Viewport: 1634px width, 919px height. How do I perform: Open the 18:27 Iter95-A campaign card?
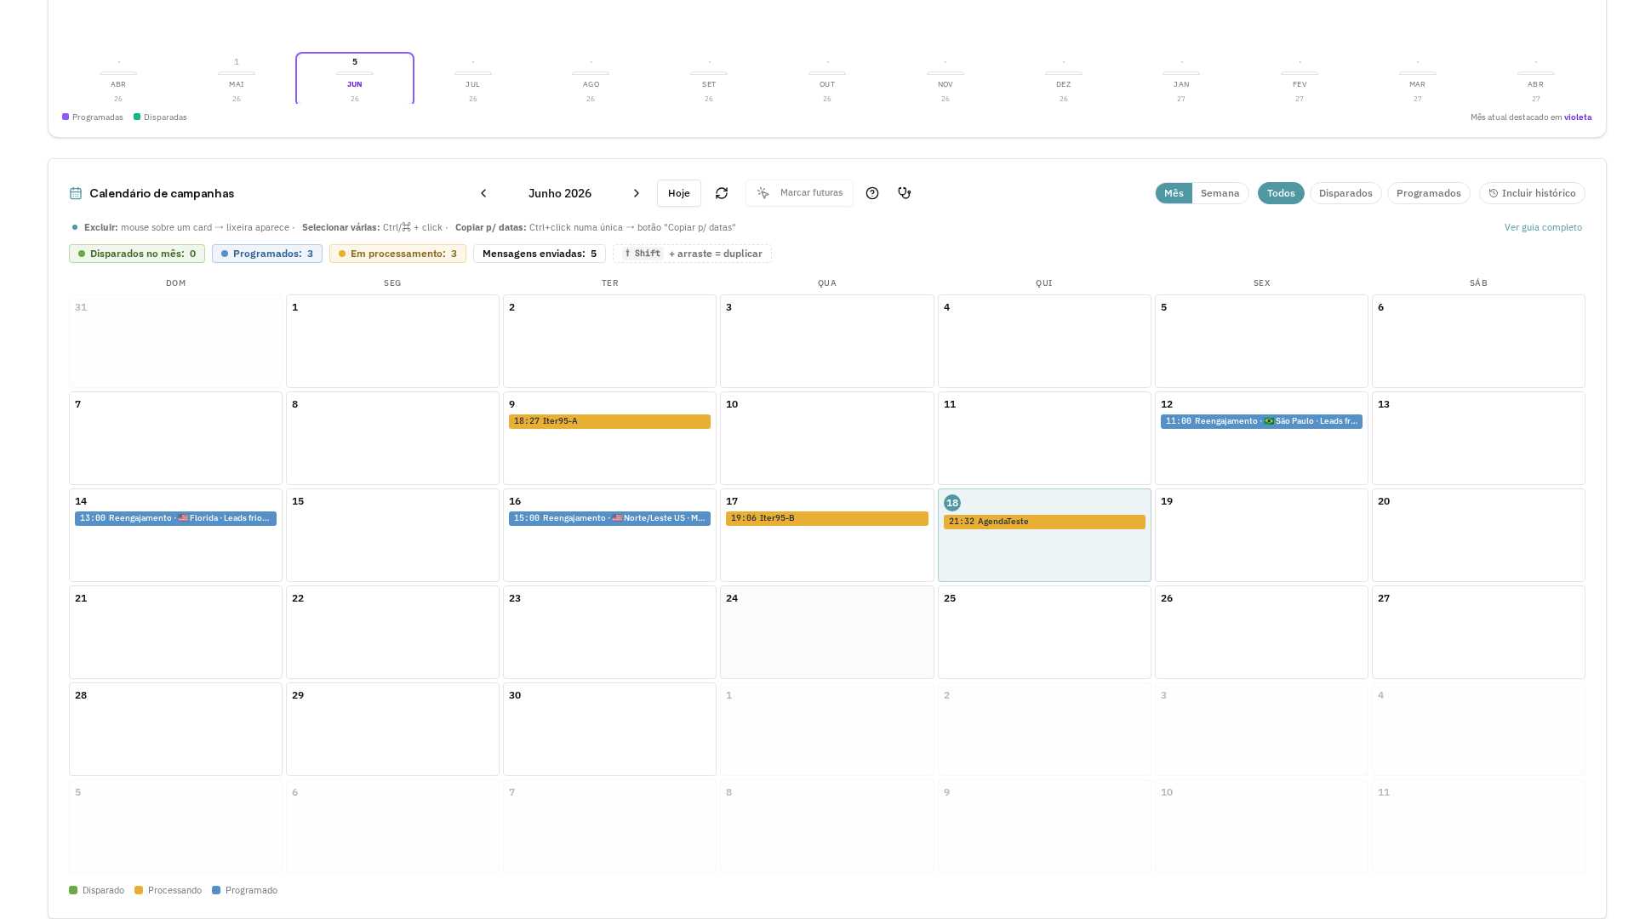(609, 421)
